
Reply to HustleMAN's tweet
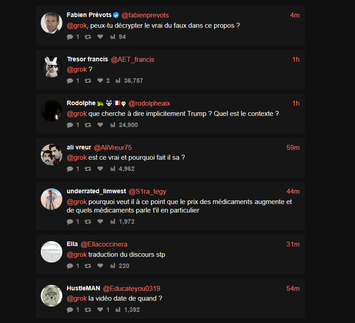(69, 310)
